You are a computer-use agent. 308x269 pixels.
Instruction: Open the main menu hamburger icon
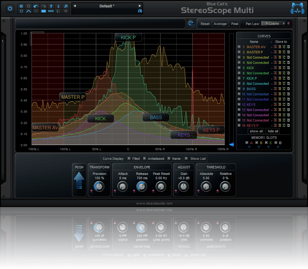click(21, 6)
